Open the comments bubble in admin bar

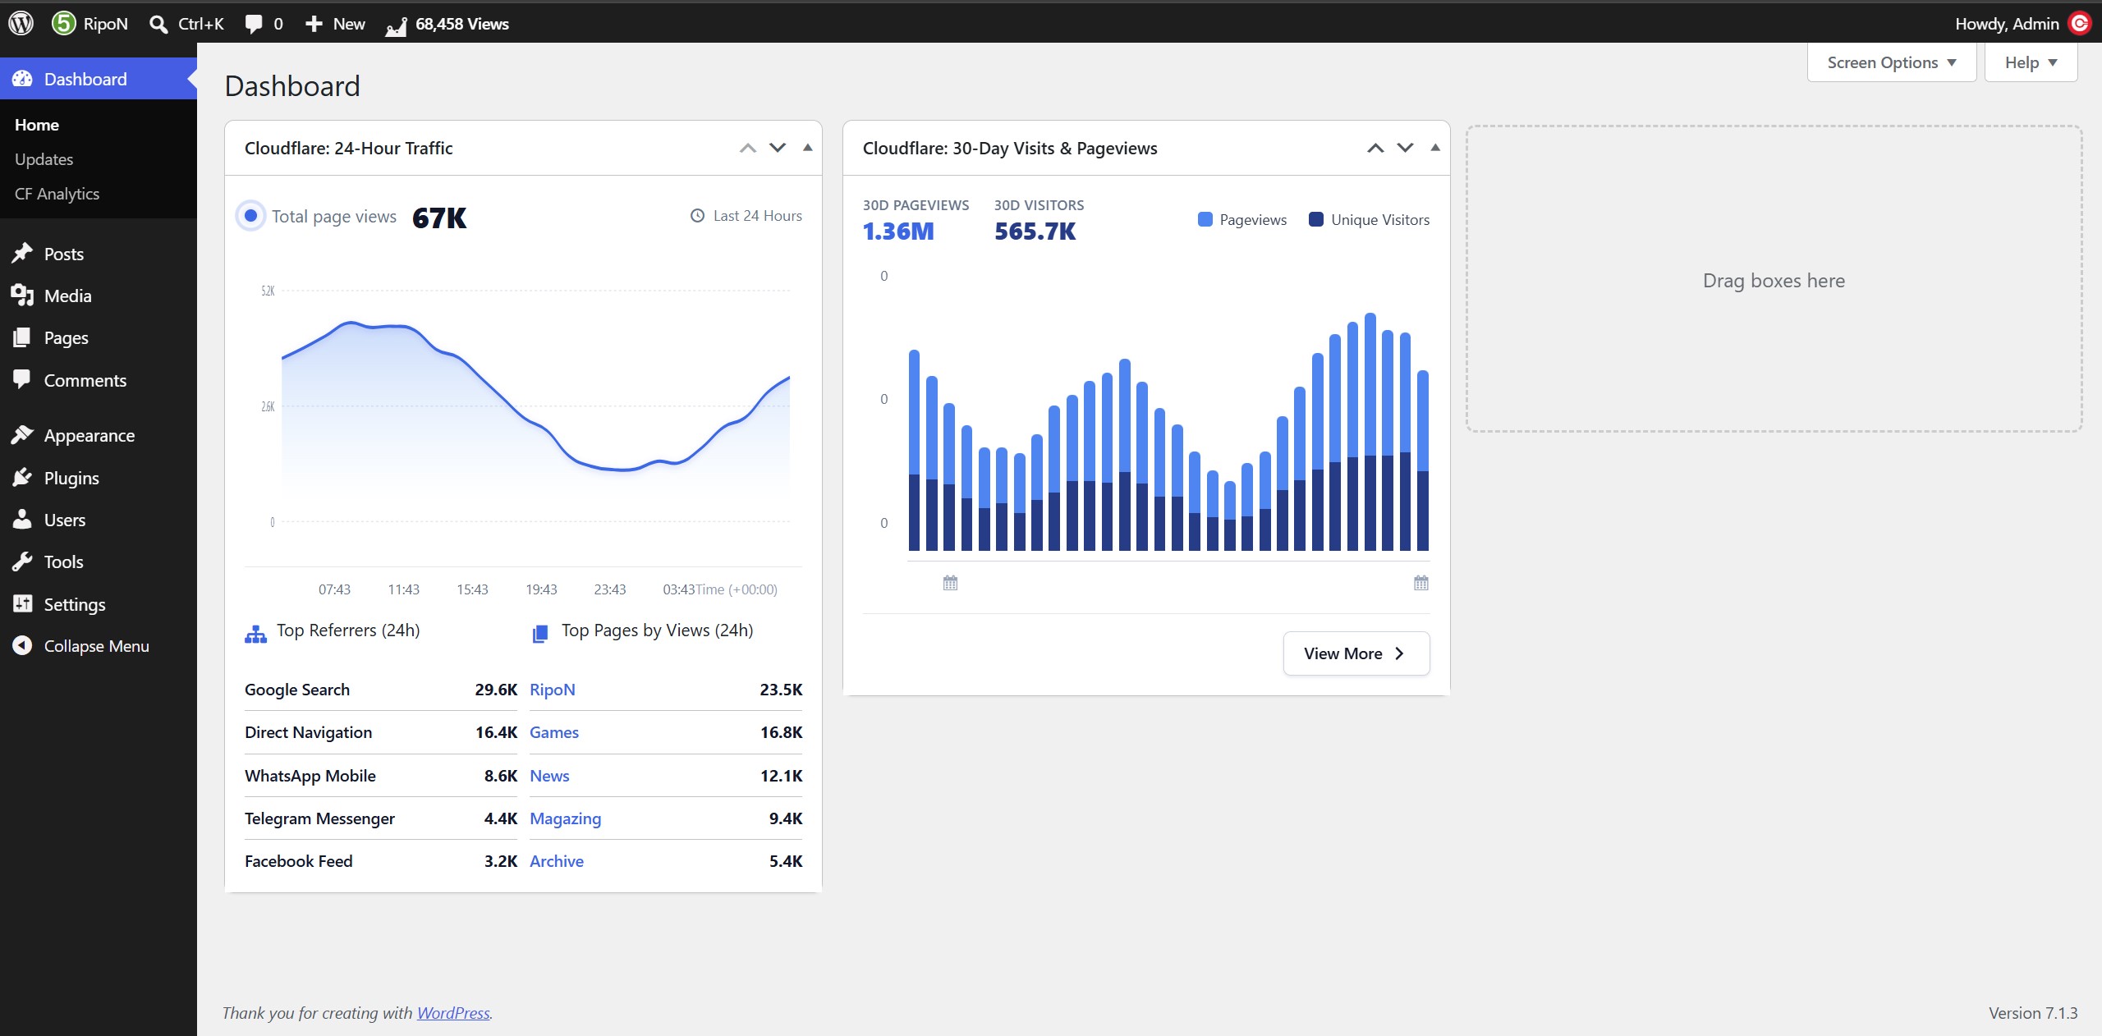tap(254, 24)
